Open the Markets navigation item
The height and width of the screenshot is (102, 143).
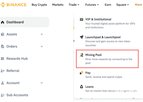click(58, 5)
